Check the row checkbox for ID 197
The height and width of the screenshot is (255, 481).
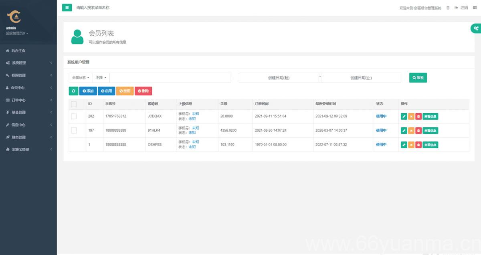74,130
